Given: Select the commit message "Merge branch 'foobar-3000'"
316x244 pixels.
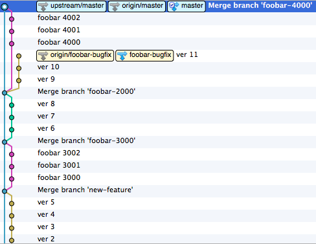Looking at the screenshot, I should click(86, 141).
